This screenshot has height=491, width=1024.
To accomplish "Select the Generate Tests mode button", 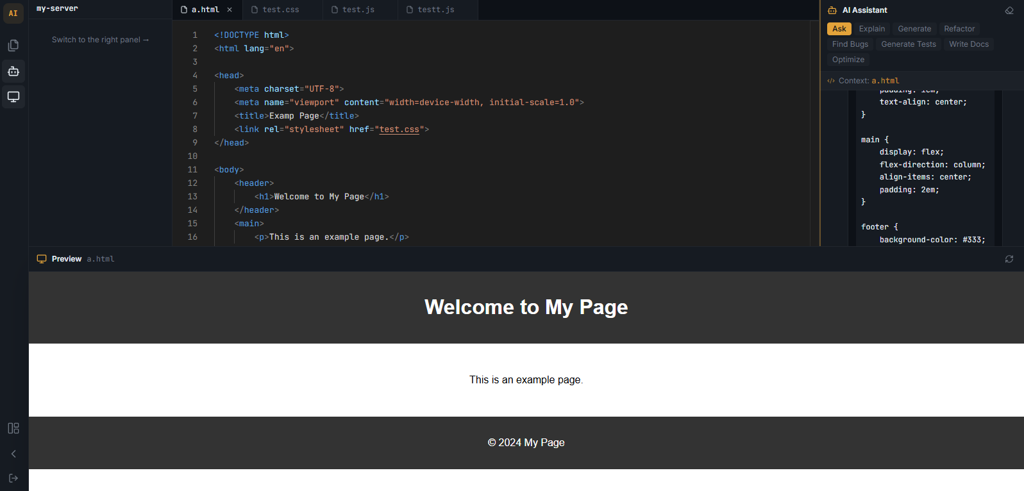I will pyautogui.click(x=909, y=44).
